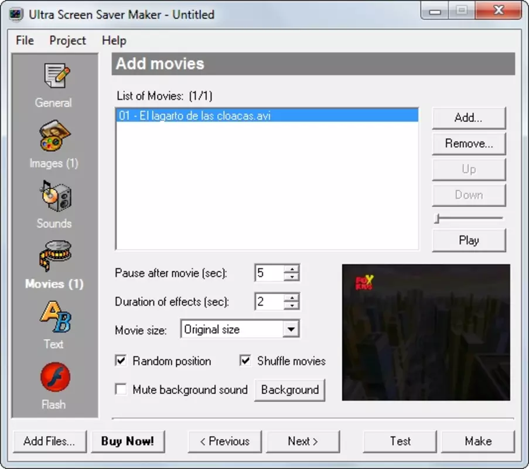
Task: Decrease Duration of effects seconds
Action: click(292, 305)
